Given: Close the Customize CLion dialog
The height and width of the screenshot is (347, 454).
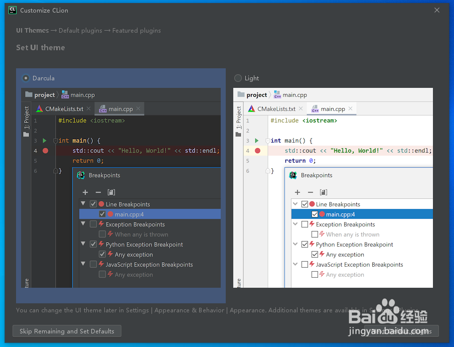Looking at the screenshot, I should tap(437, 10).
